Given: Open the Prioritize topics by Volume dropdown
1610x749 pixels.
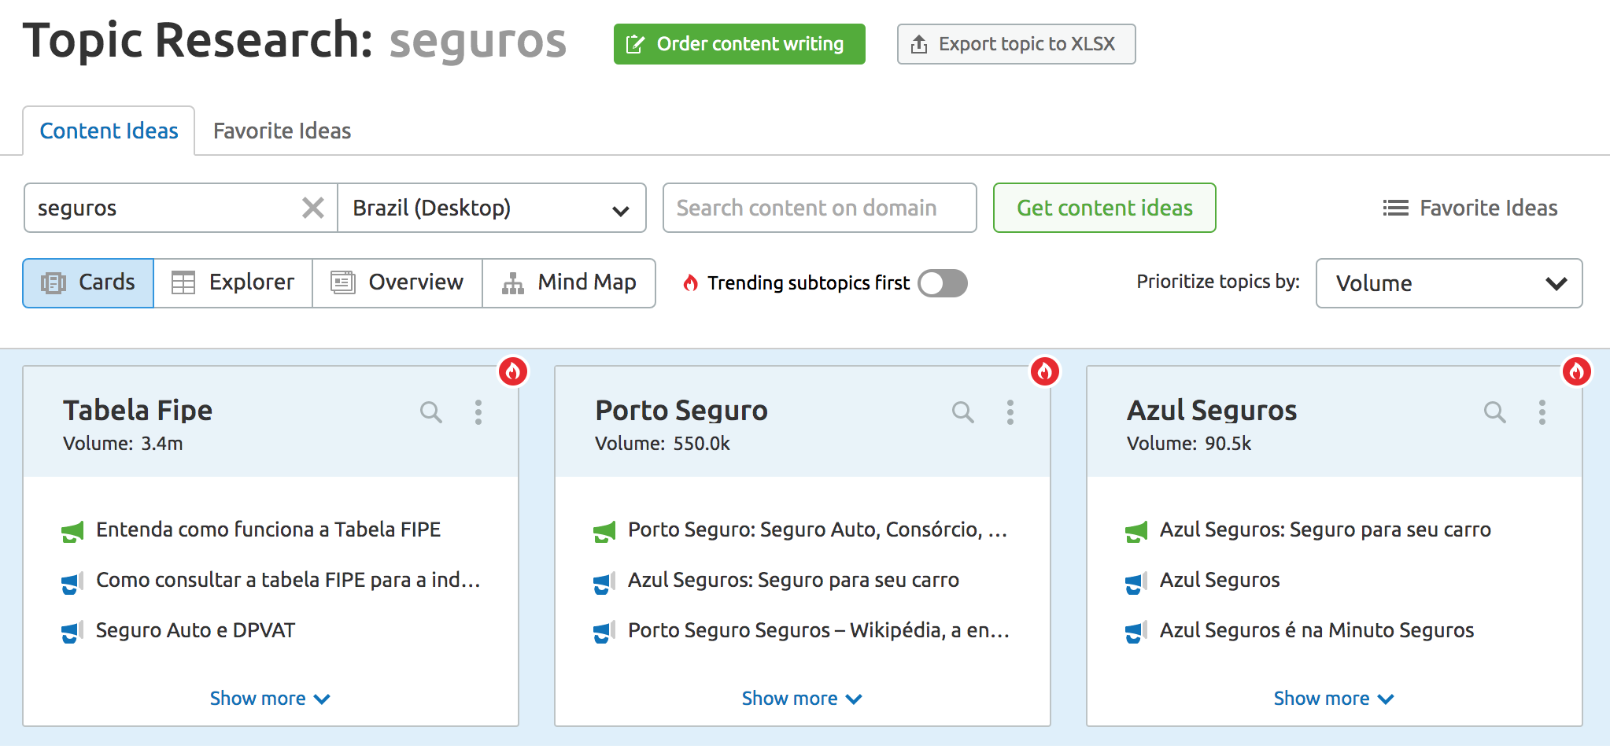Looking at the screenshot, I should (1449, 283).
